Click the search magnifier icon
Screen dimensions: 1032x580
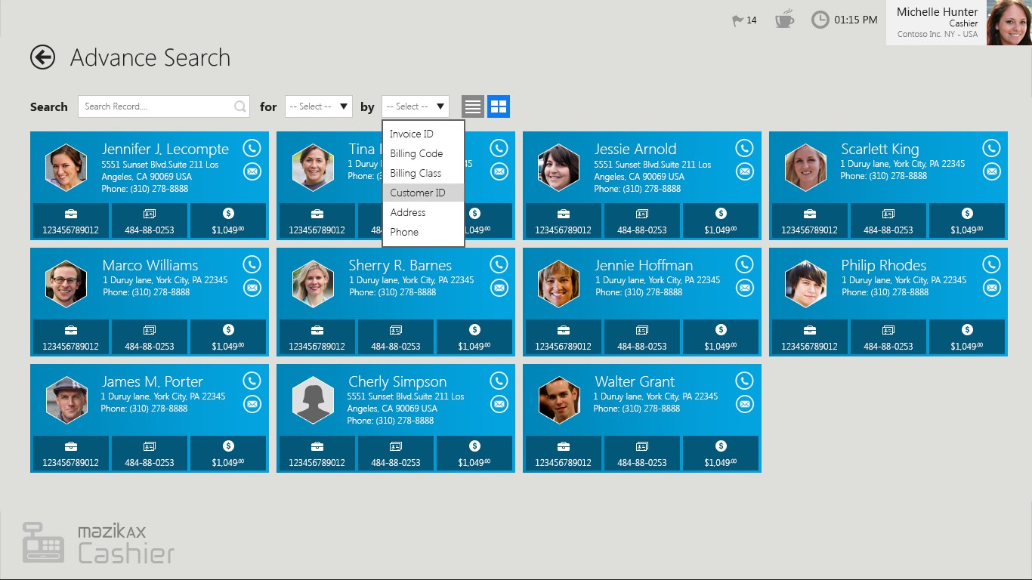click(x=240, y=106)
